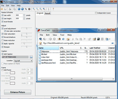
Task: Toggle Reveal shadows checkbox
Action: [x=2, y=37]
